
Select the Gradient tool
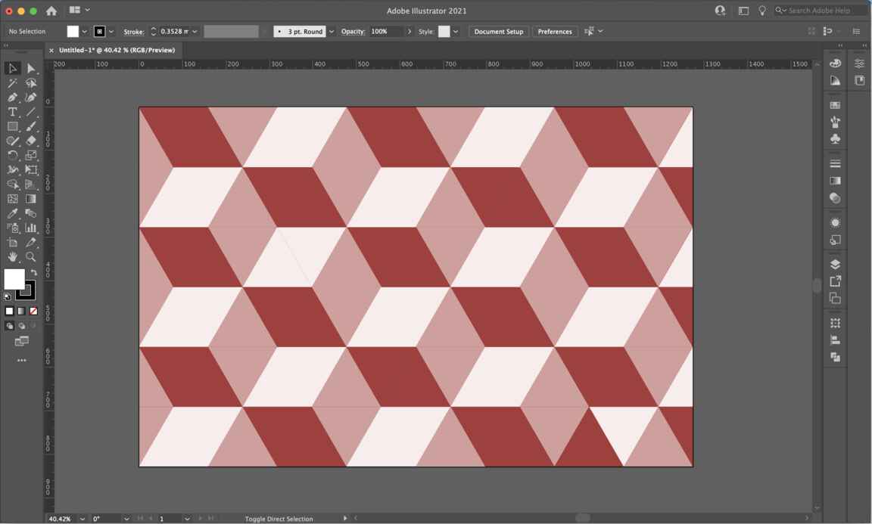point(30,199)
